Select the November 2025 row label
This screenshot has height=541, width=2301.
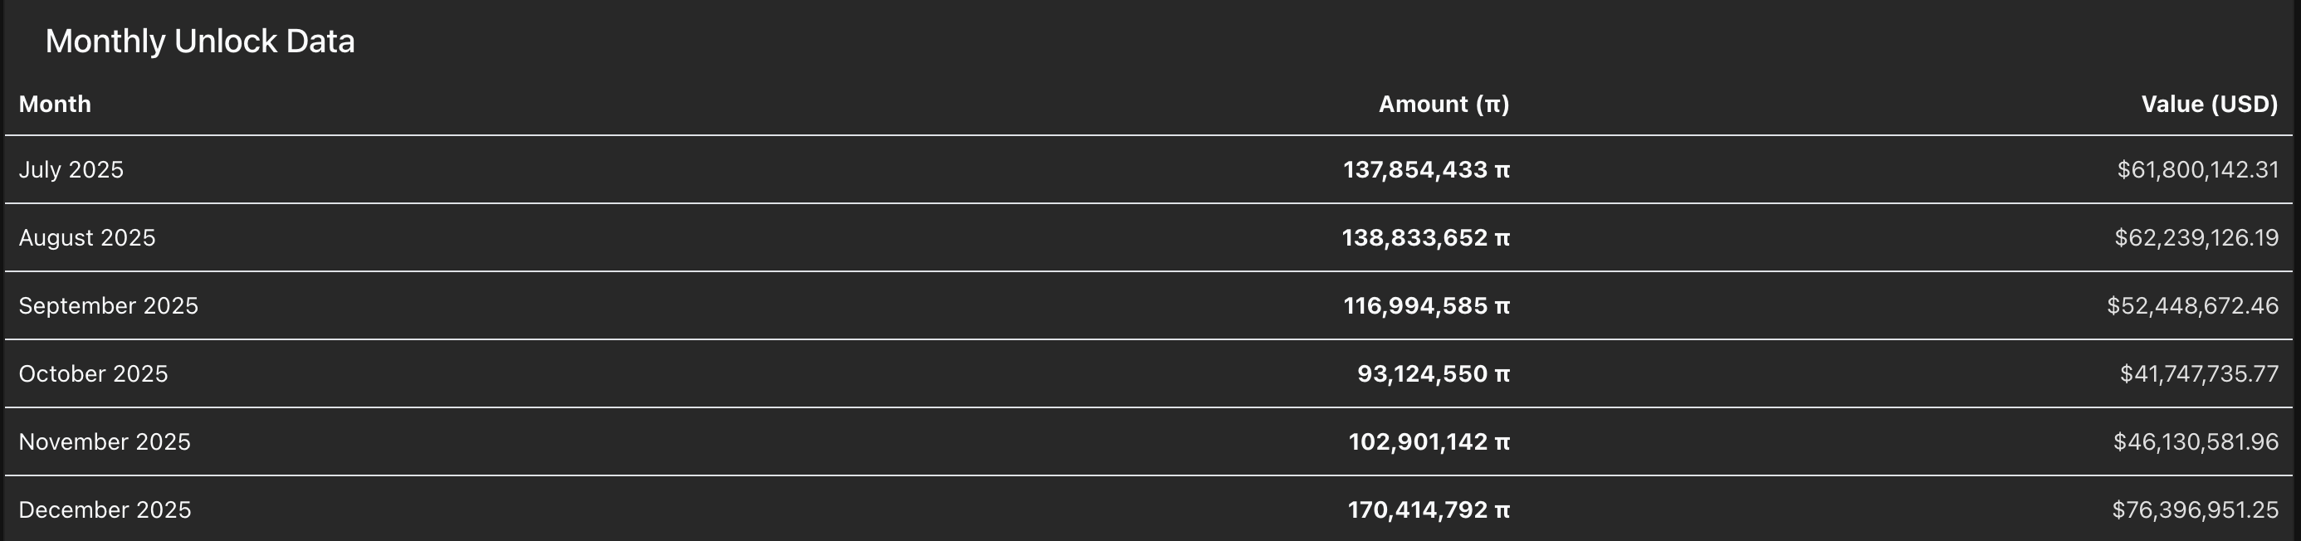105,442
